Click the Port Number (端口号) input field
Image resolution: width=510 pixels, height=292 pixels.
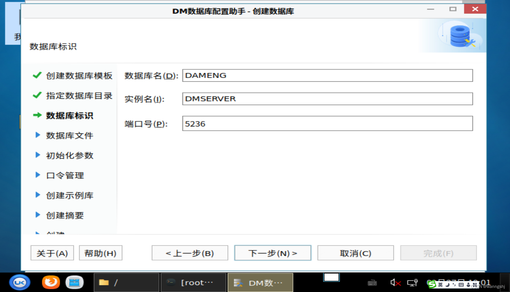(327, 123)
